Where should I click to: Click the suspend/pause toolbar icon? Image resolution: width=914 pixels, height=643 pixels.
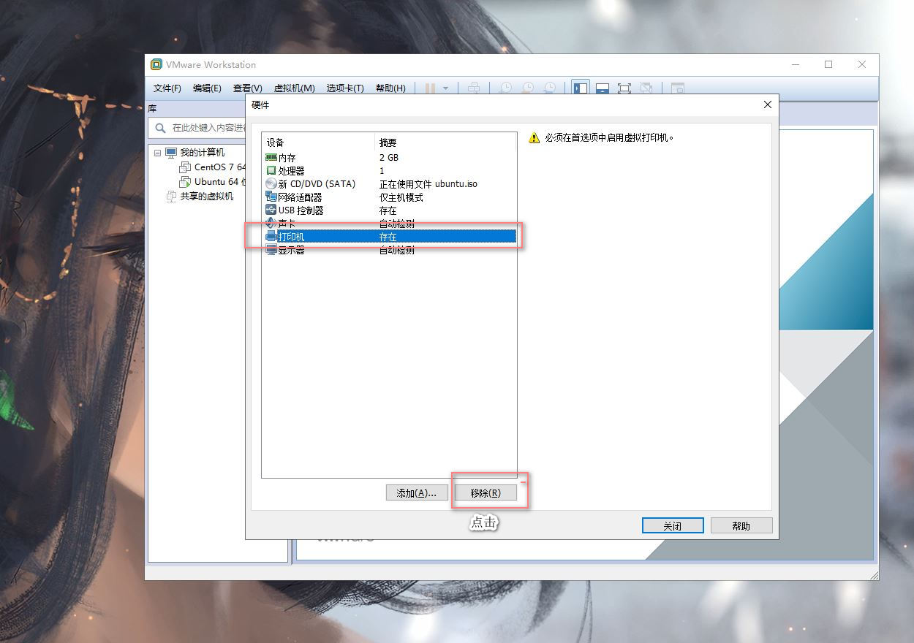(x=430, y=88)
